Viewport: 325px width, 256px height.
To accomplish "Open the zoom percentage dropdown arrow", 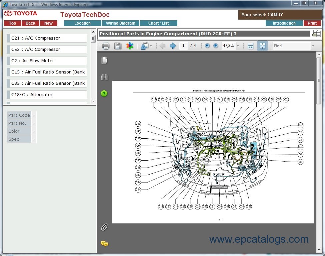I will [x=238, y=46].
